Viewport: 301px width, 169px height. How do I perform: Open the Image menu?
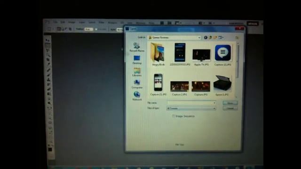[x=71, y=23]
